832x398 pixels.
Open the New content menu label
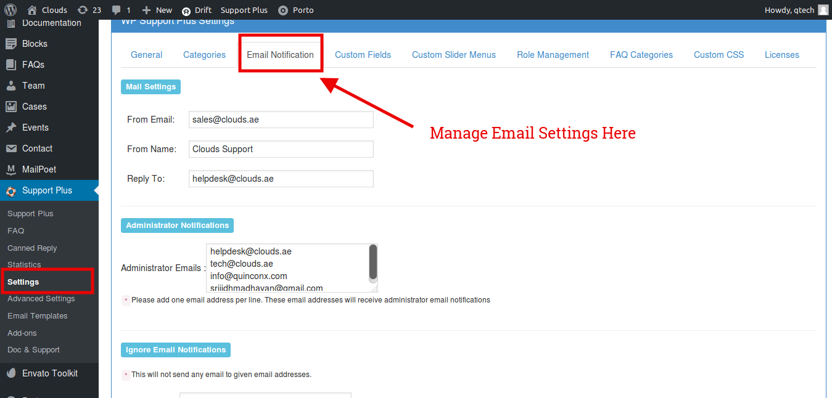pyautogui.click(x=164, y=10)
